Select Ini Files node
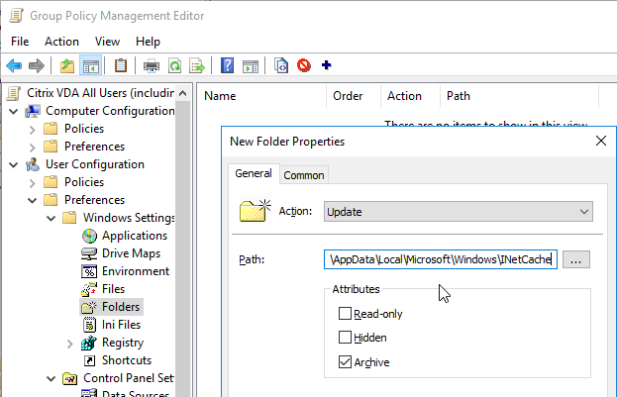The width and height of the screenshot is (617, 397). coord(121,325)
